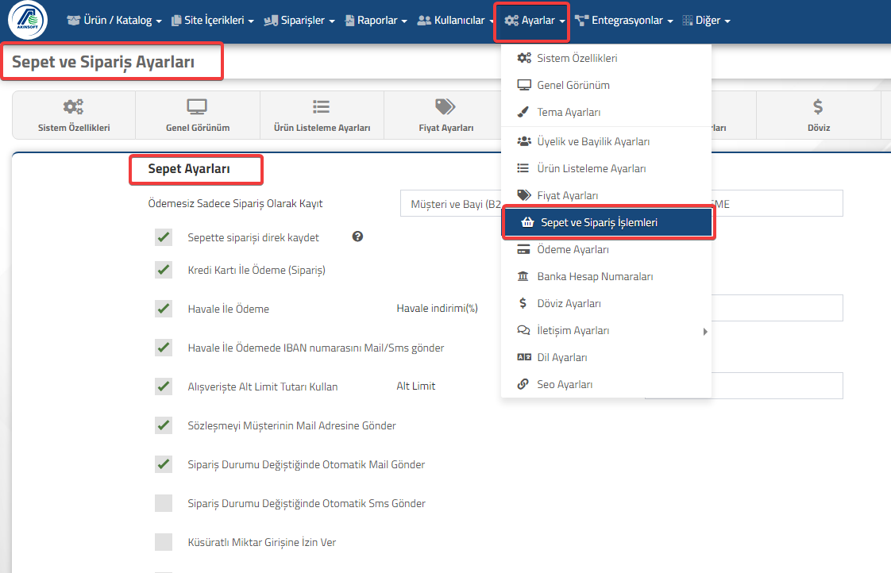Click the Fiyat Ayarları tag icon in dropdown
Viewport: 891px width, 573px height.
click(524, 195)
